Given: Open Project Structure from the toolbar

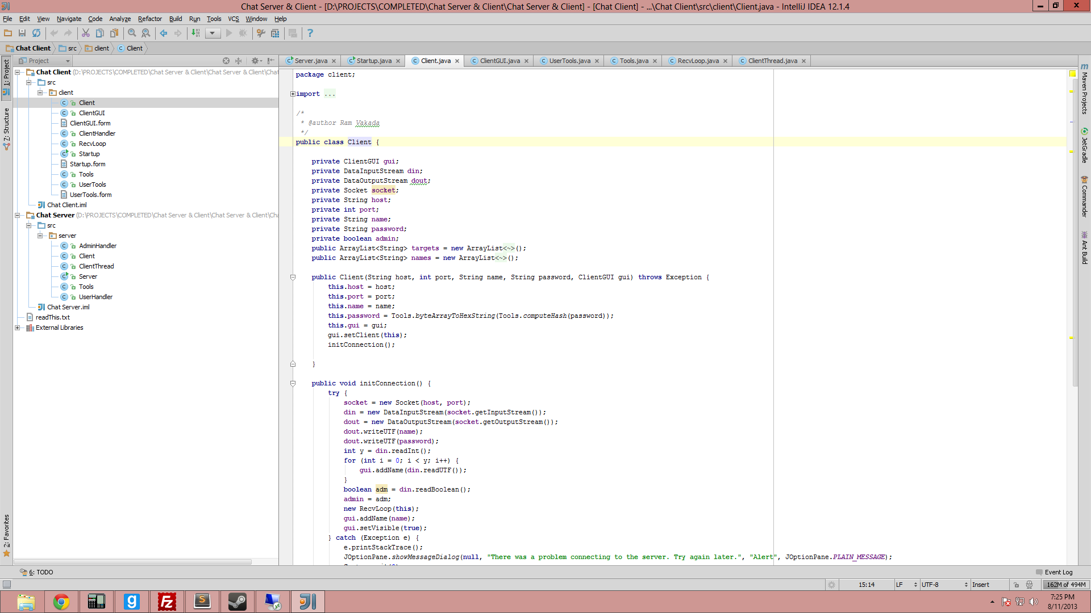Looking at the screenshot, I should click(275, 33).
